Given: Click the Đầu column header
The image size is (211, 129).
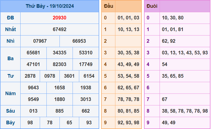Looking at the screenshot, I should 108,6.
